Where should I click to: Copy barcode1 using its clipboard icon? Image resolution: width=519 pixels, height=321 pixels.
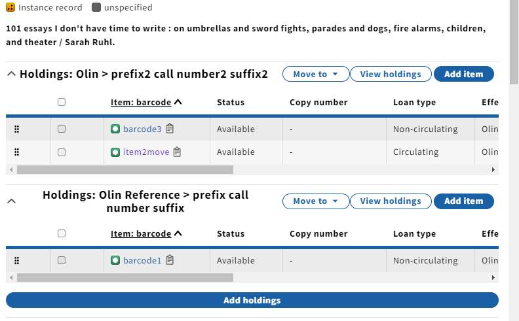coord(170,260)
